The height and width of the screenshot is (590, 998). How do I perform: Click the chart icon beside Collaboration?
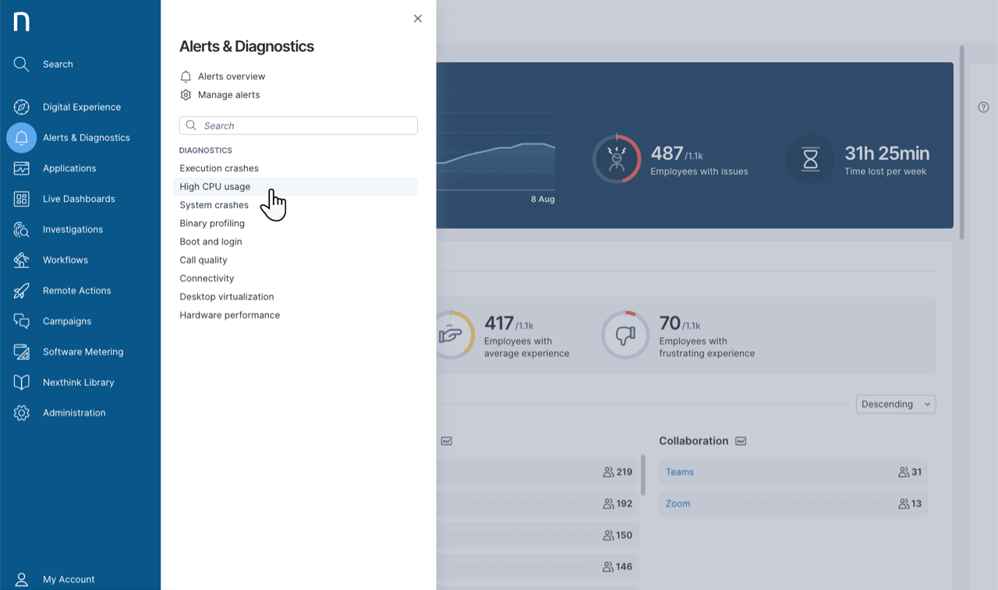(x=740, y=440)
